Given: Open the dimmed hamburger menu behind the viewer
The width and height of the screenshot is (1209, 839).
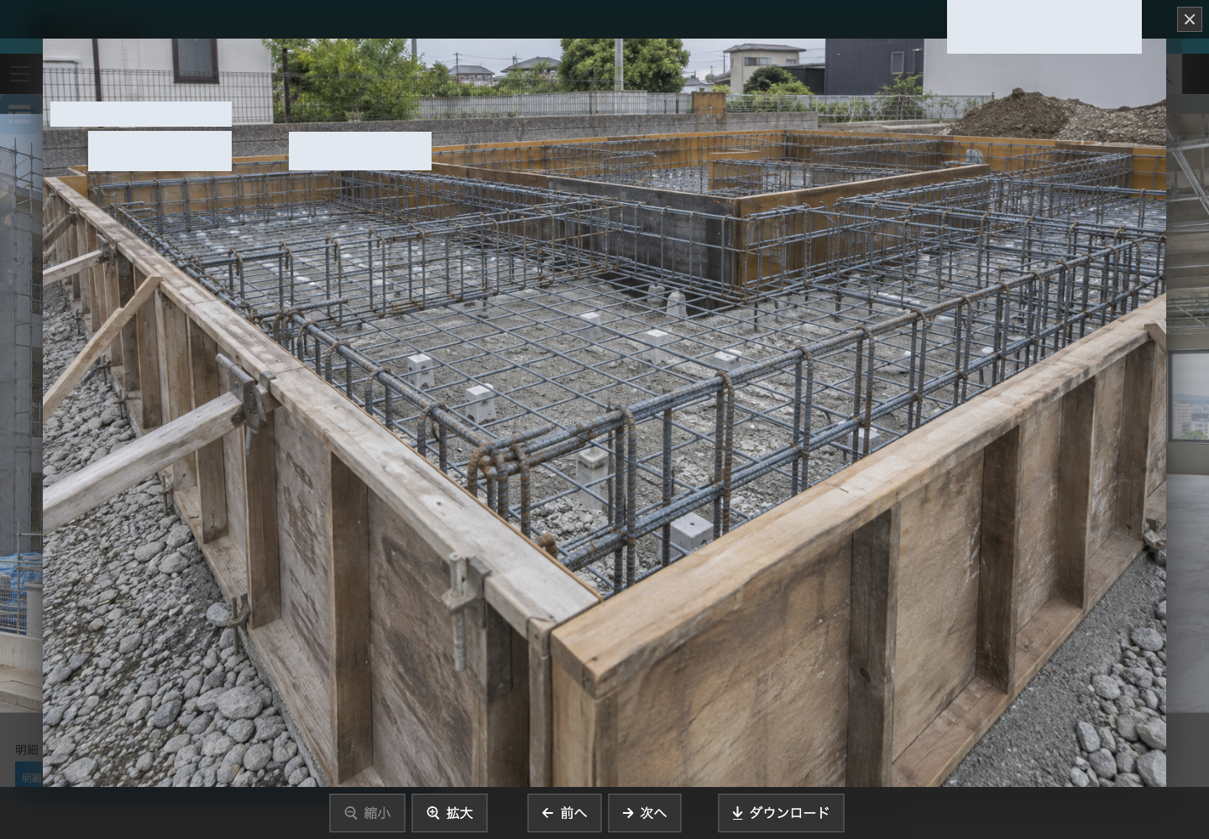Looking at the screenshot, I should click(x=20, y=74).
